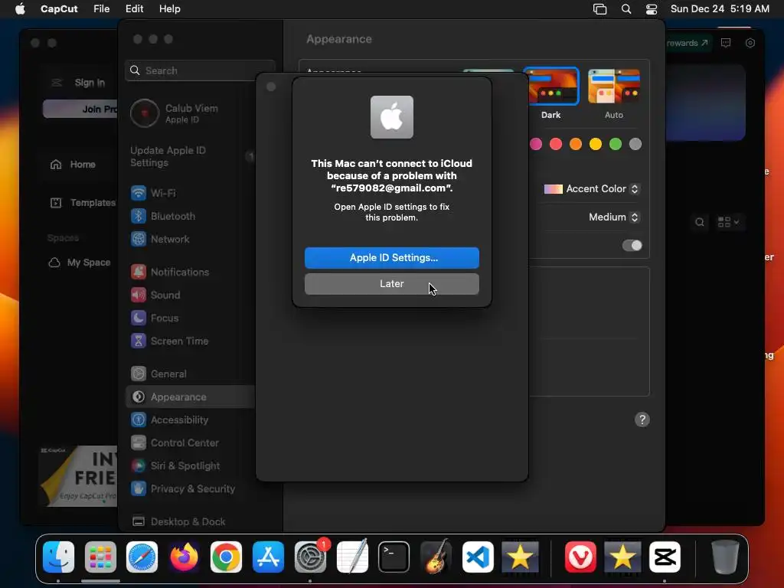
Task: Click Spotlight search in menu bar
Action: (626, 9)
